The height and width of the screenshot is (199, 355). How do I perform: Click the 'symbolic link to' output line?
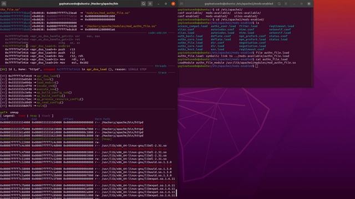pos(234,56)
